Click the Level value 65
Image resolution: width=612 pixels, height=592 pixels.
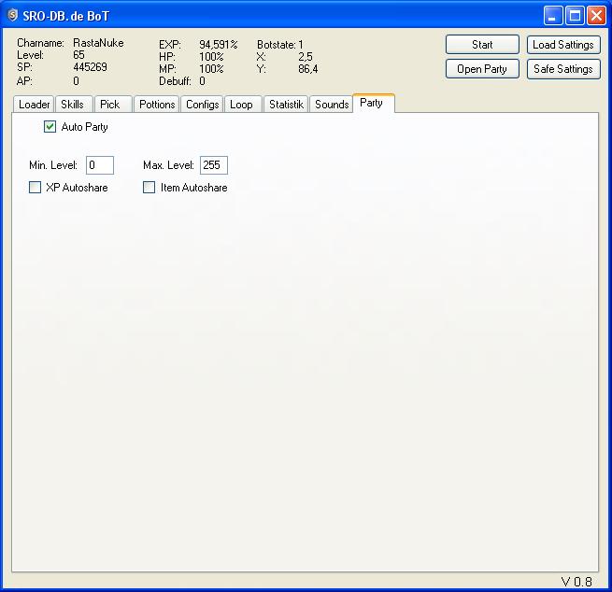(78, 55)
